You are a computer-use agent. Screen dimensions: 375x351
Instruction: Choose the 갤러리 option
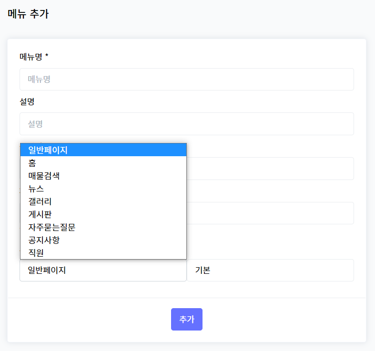103,201
